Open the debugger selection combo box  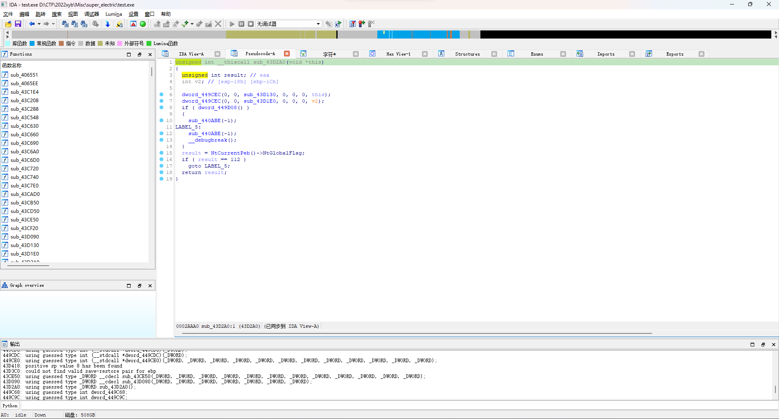288,24
